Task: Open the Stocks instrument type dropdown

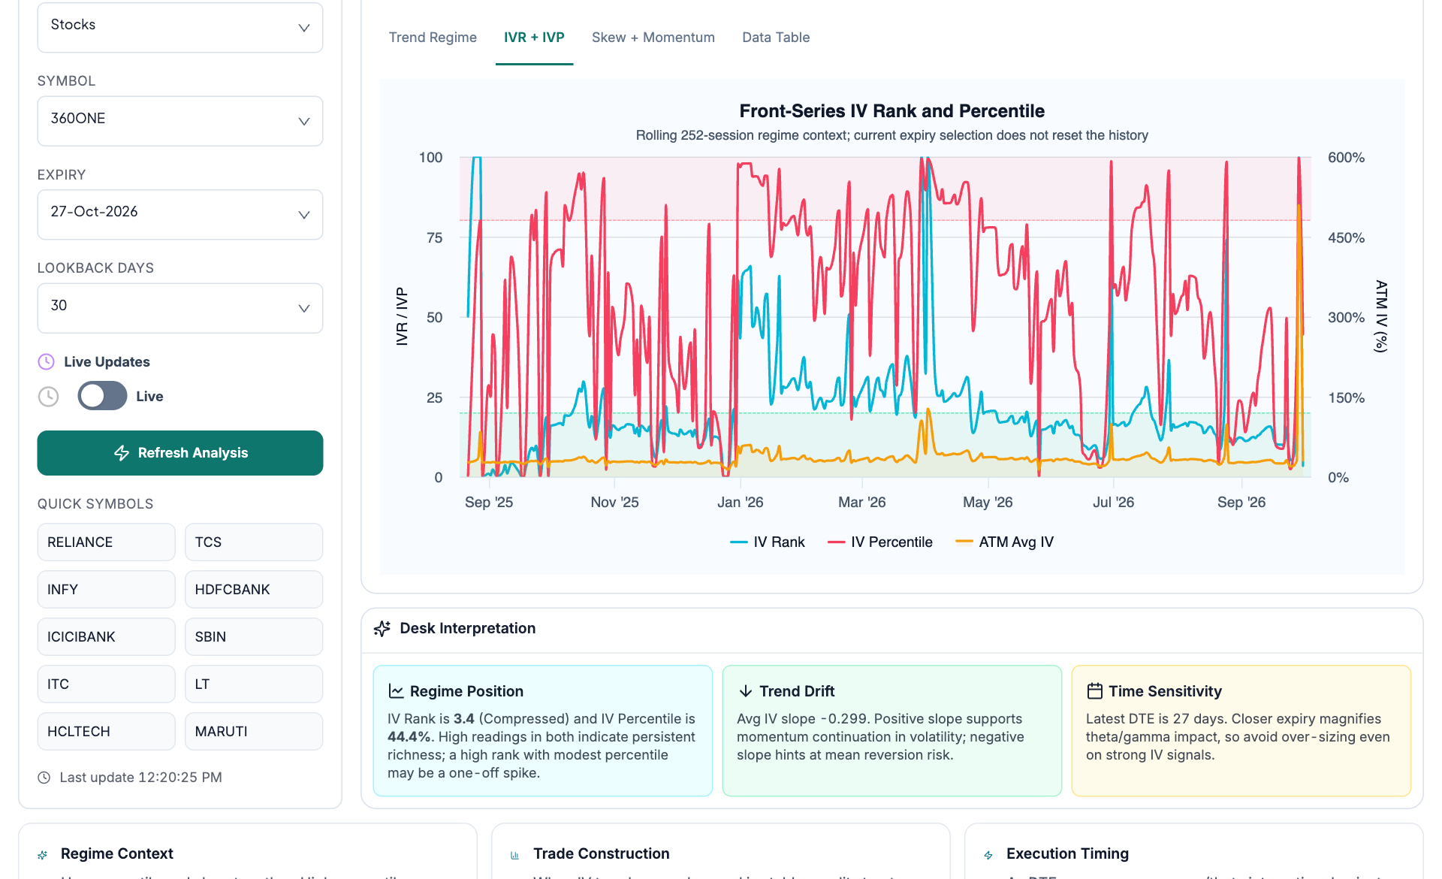Action: (180, 27)
